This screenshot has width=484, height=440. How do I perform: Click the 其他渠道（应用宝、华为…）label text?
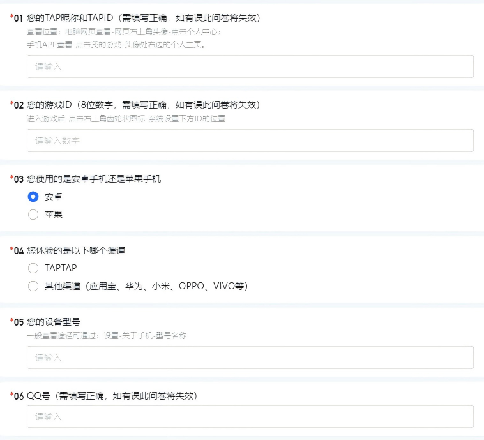pos(146,286)
